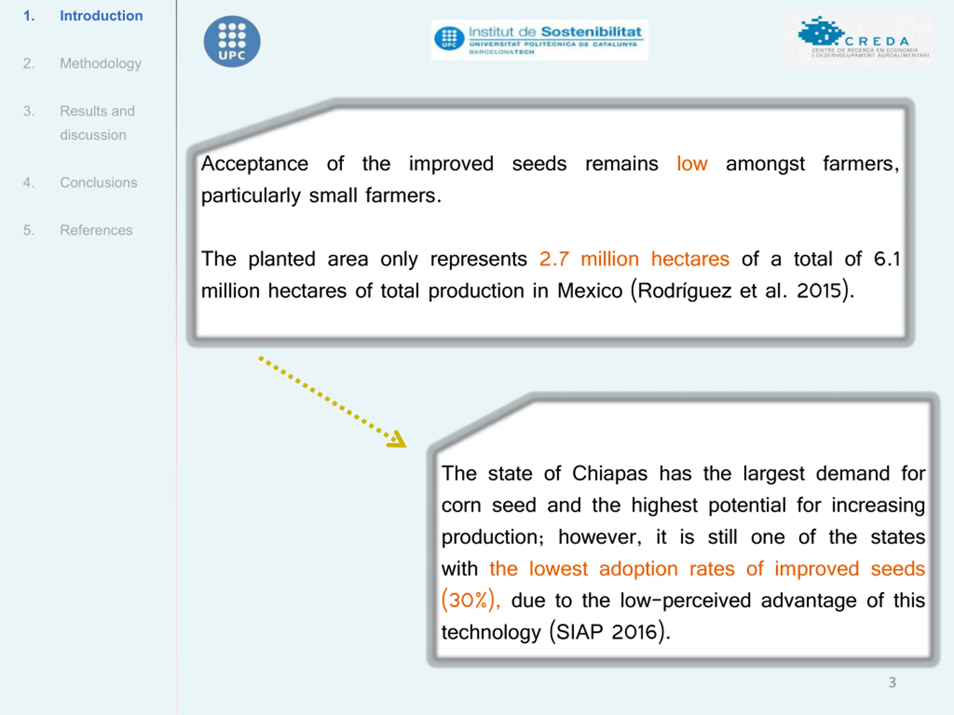Image resolution: width=954 pixels, height=715 pixels.
Task: Click the round blue UPC logo
Action: tap(232, 41)
